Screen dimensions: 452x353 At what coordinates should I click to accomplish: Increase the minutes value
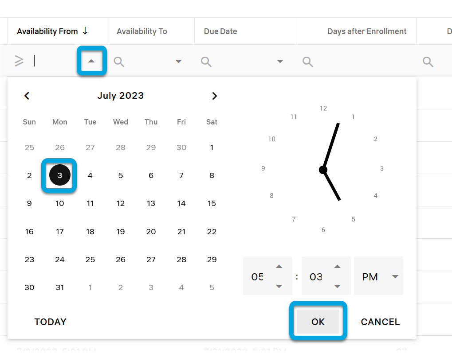click(338, 267)
